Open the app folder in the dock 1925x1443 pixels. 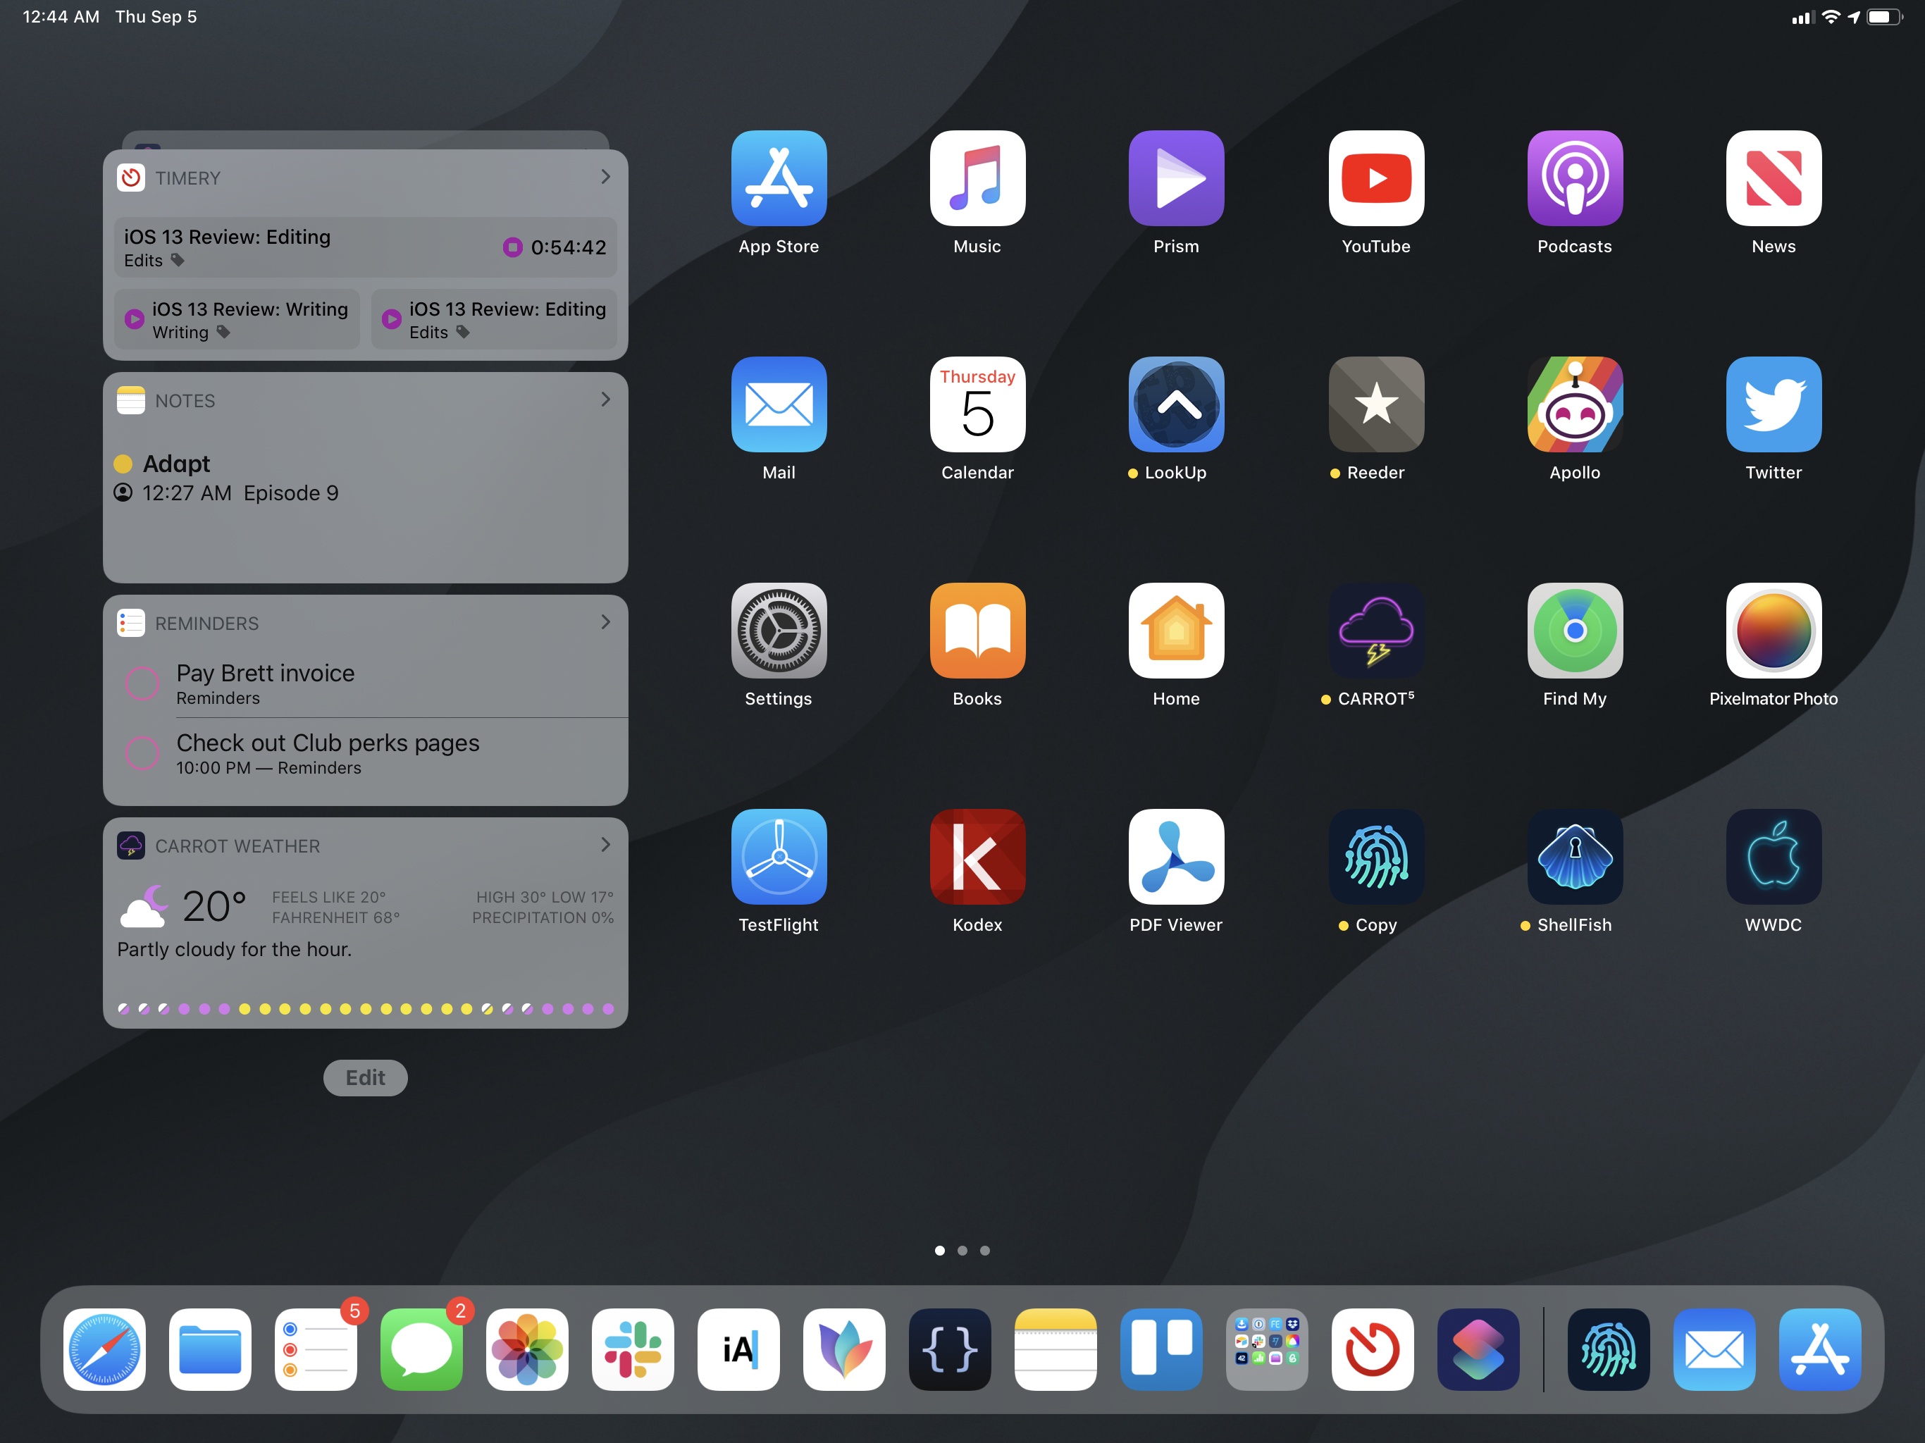coord(1267,1349)
